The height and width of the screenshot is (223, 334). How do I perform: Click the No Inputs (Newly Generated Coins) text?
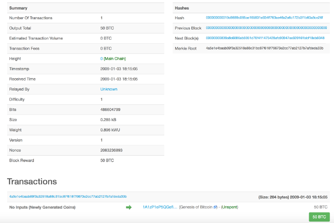[x=42, y=207]
